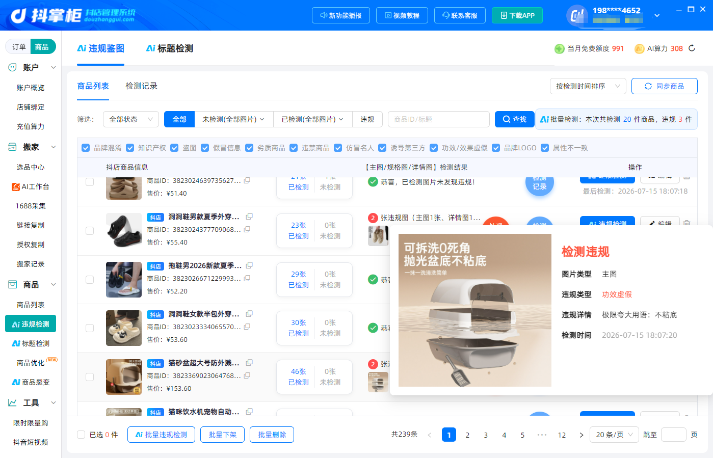The image size is (713, 458).
Task: Open AI工作台 in the sidebar
Action: click(x=31, y=186)
